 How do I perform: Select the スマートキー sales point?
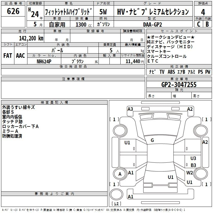(x=159, y=51)
